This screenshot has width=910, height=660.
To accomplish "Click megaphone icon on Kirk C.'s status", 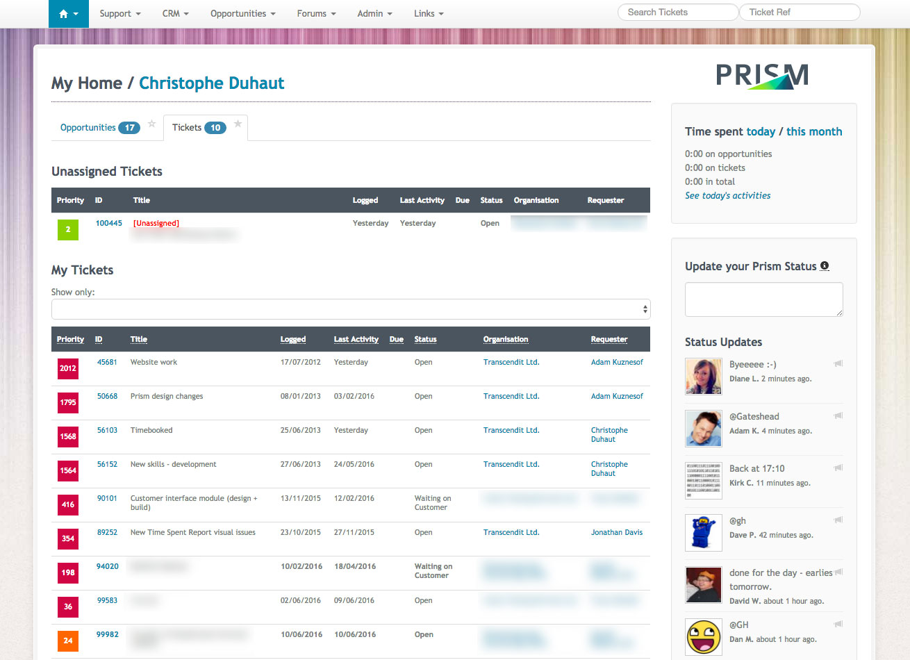I will coord(838,468).
